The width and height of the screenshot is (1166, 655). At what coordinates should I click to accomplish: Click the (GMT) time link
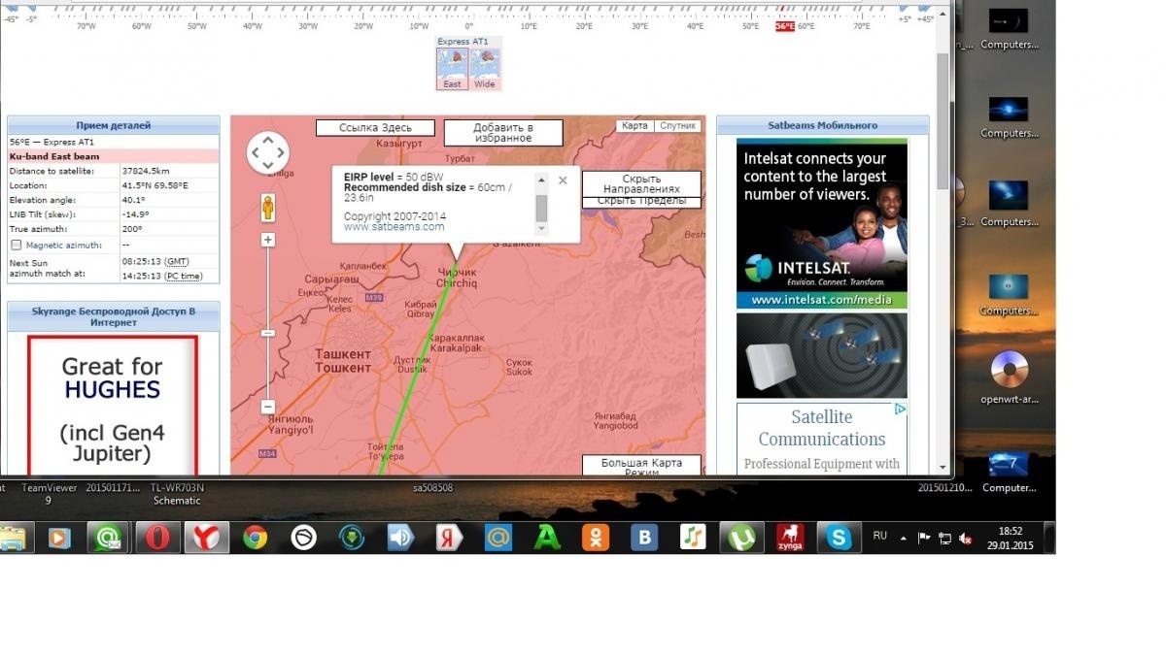click(176, 262)
